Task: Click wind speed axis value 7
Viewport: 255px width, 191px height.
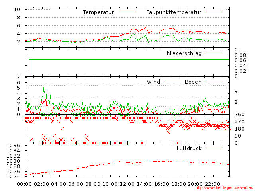Action: pos(18,78)
